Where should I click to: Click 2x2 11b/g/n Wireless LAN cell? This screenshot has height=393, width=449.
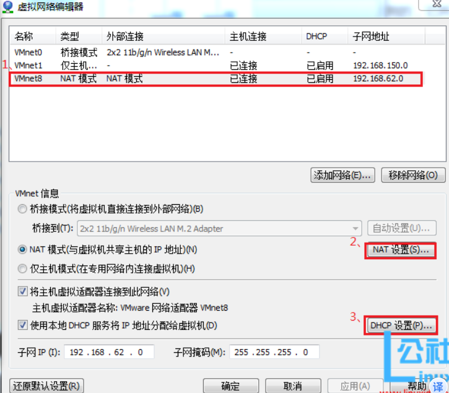(x=163, y=53)
